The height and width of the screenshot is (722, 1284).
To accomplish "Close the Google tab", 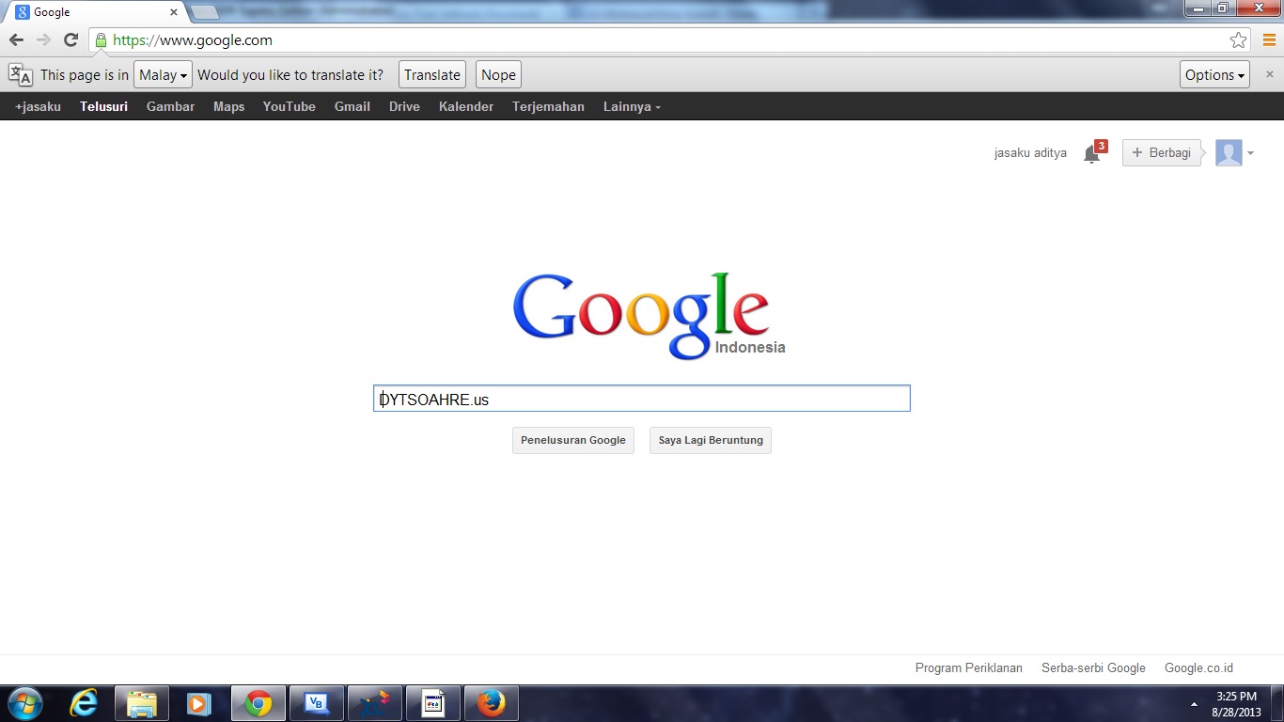I will point(174,12).
